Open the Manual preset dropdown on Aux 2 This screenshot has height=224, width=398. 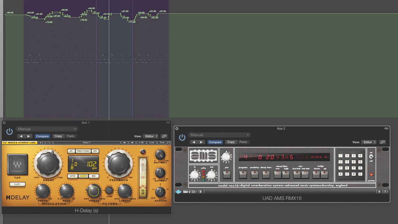click(x=219, y=135)
